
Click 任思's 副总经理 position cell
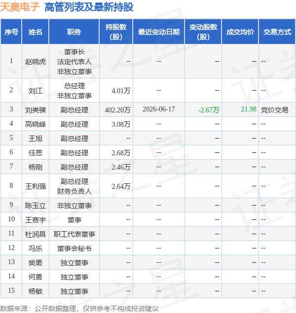tap(74, 153)
